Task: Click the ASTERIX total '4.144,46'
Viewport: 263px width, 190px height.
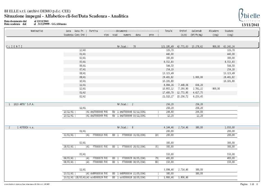Action: [169, 127]
